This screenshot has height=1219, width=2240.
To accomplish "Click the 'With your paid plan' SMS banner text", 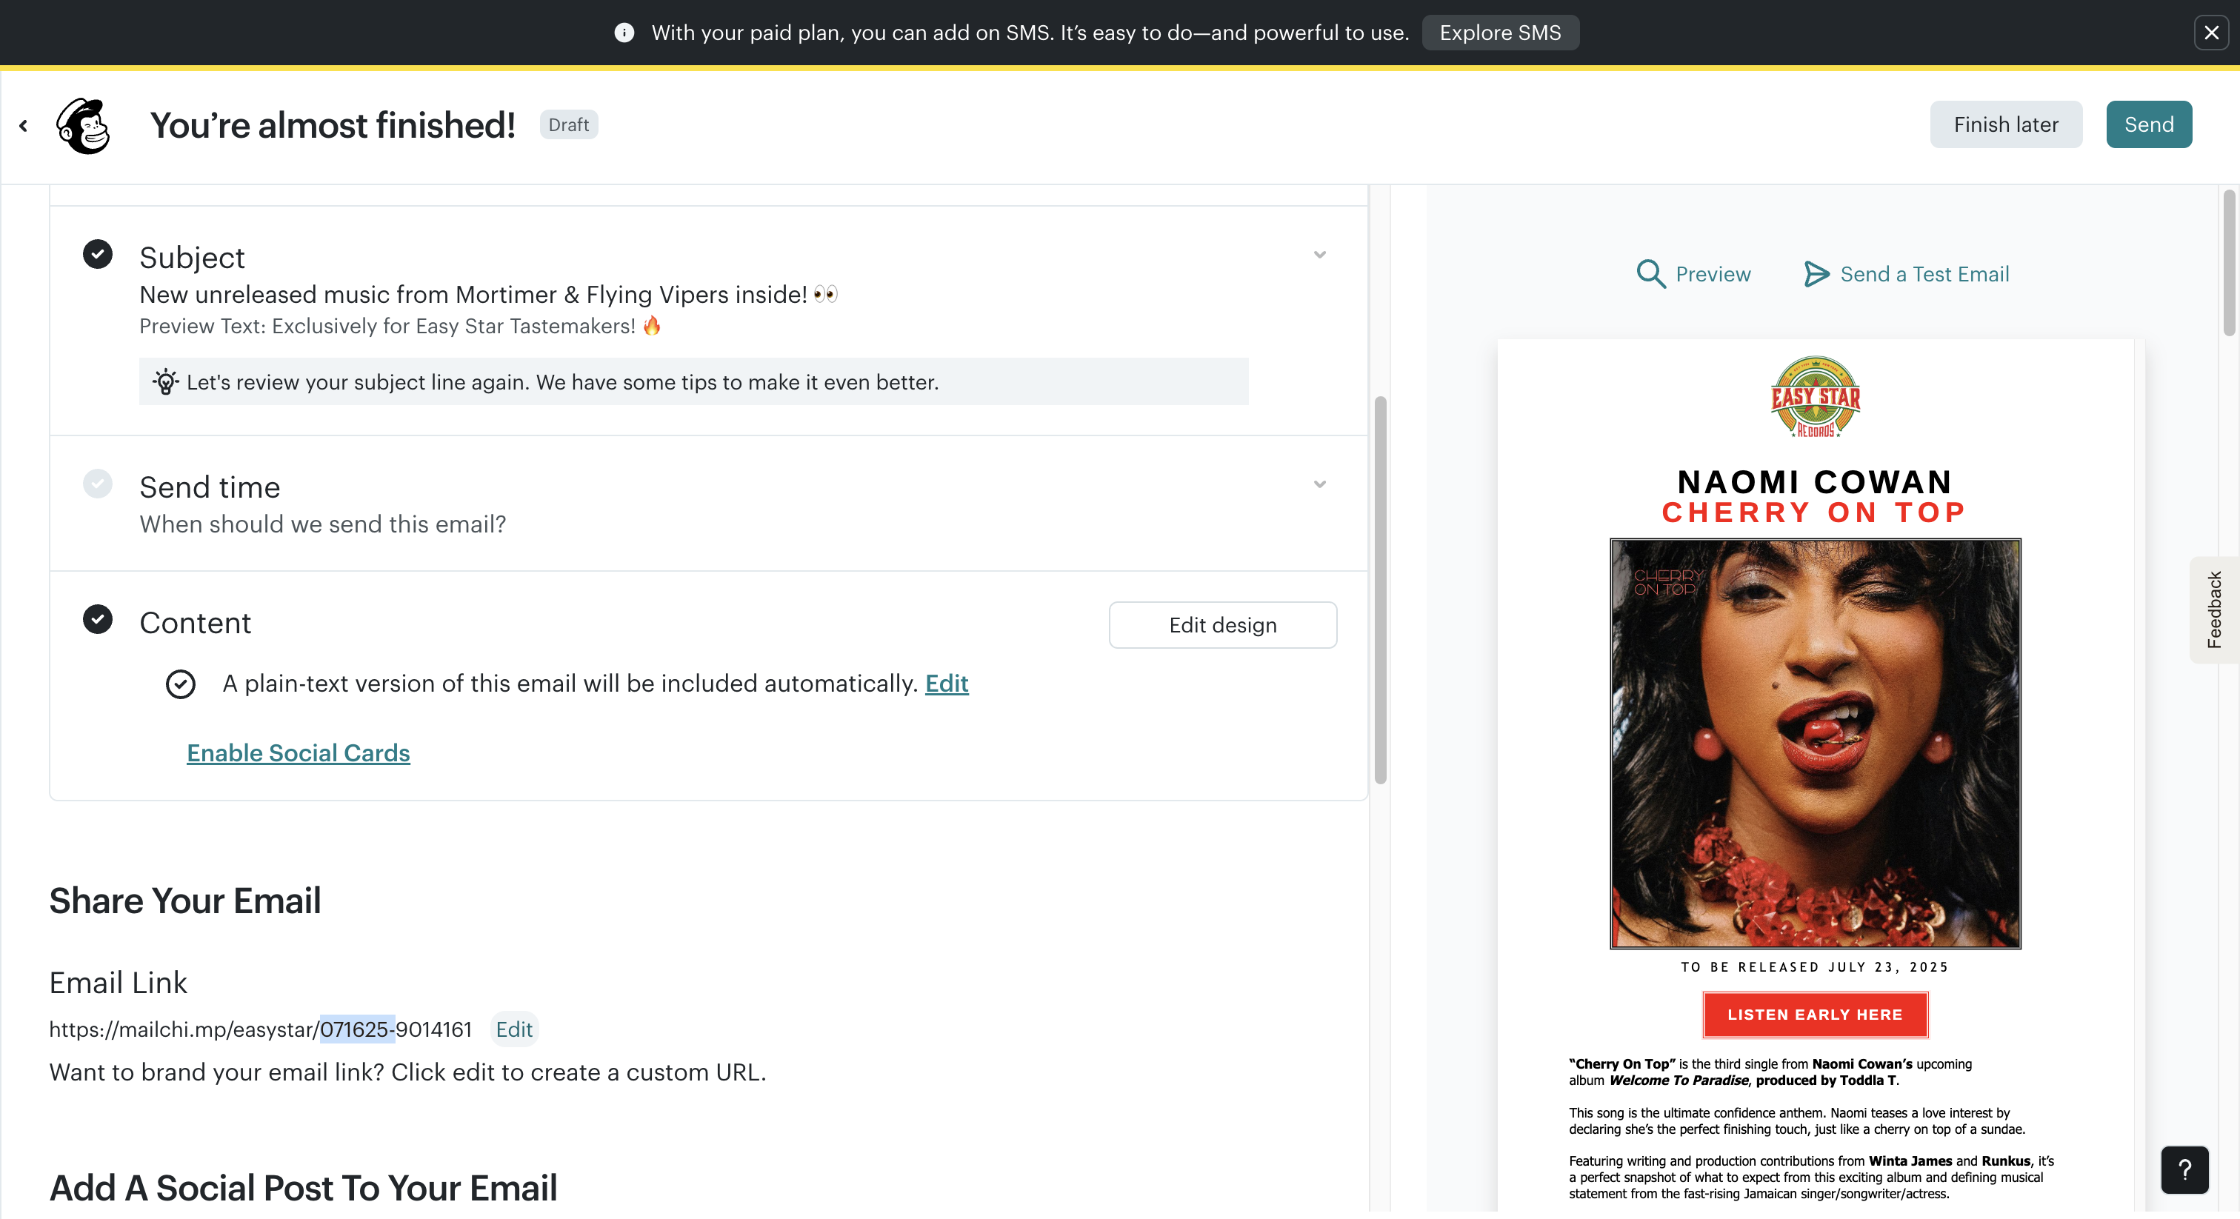I will [1030, 33].
